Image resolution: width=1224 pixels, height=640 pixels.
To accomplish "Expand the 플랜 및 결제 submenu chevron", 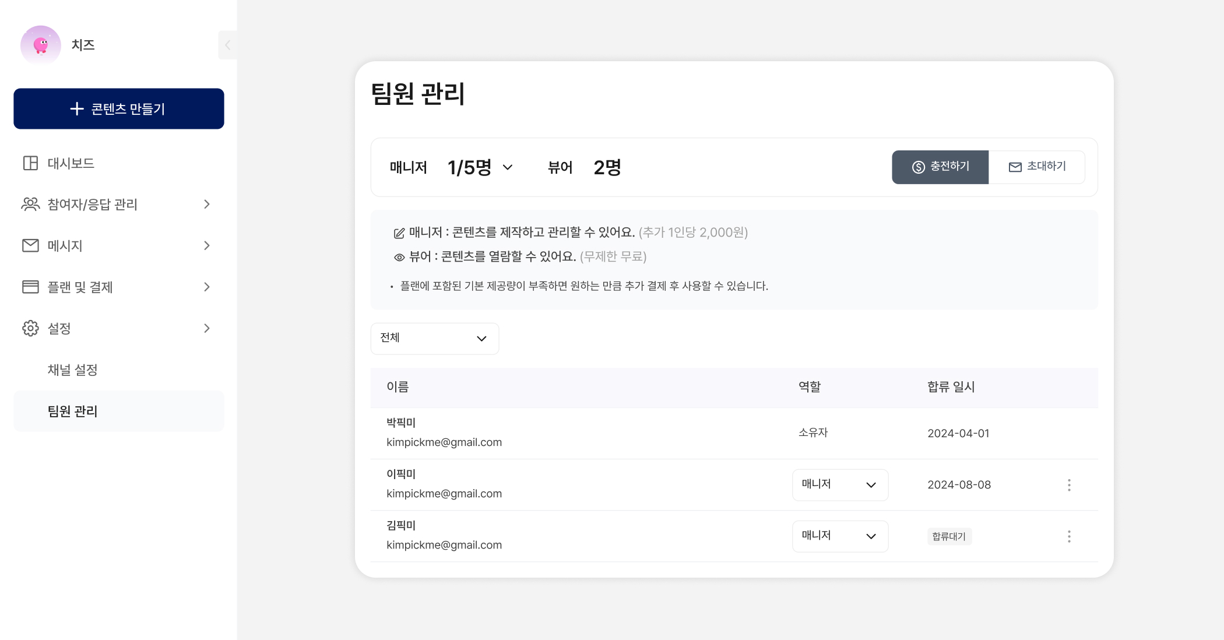I will point(207,287).
